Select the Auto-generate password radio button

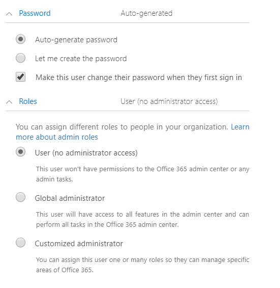[x=20, y=39]
